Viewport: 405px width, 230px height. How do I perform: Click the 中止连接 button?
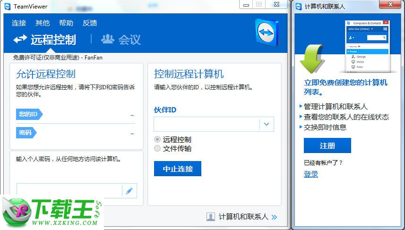[x=177, y=169]
